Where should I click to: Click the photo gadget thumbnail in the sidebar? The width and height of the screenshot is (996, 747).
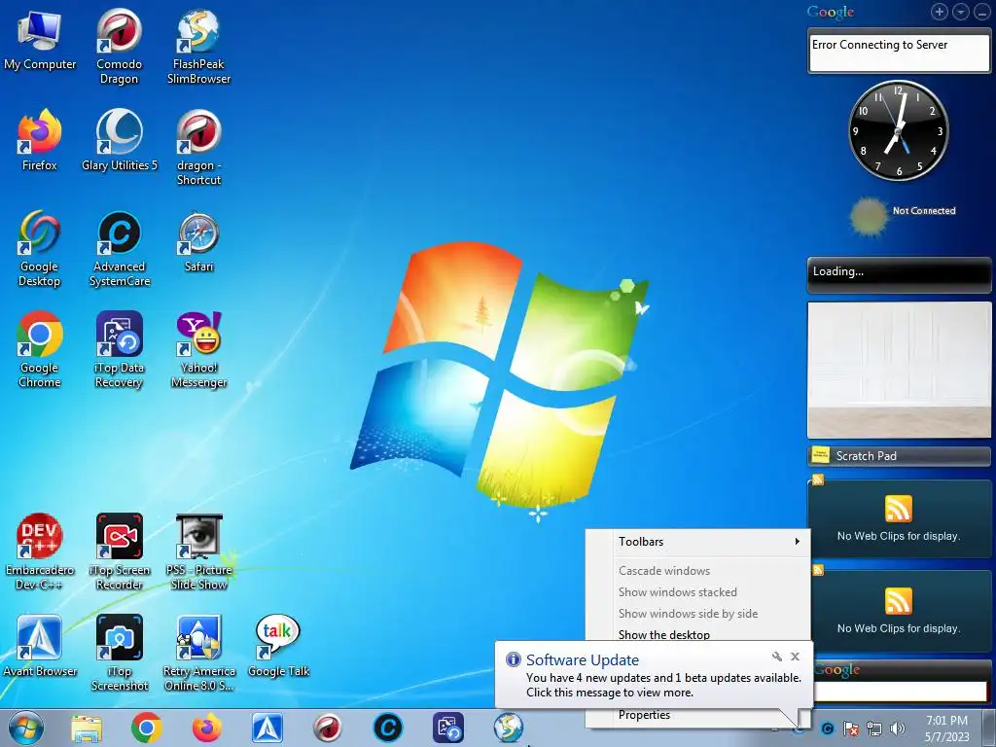pos(899,370)
